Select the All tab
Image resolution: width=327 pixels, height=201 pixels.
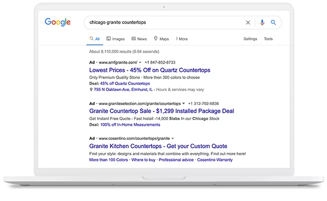click(x=95, y=39)
